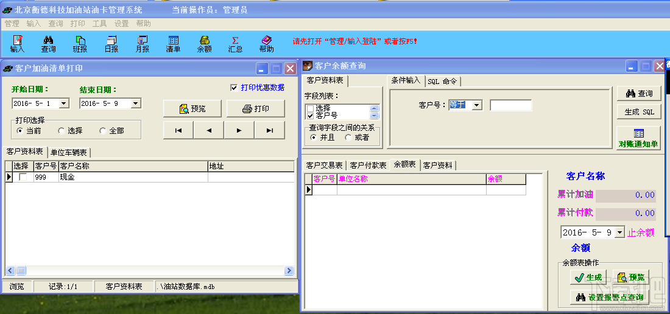The width and height of the screenshot is (670, 314).
Task: Switch to the 客户交易表 tab
Action: click(324, 165)
